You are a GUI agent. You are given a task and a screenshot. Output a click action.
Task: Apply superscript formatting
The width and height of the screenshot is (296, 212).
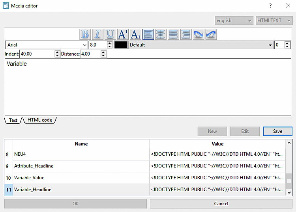(x=123, y=34)
